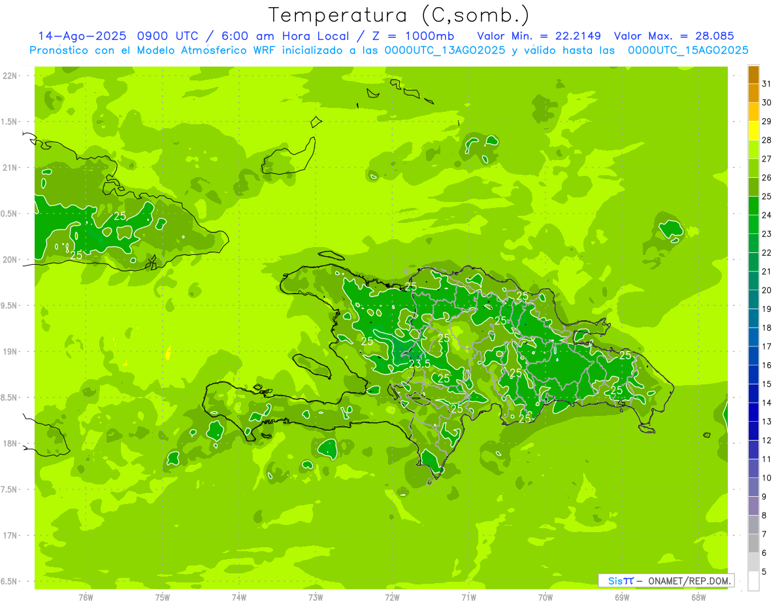Click the "22N" latitude axis label

click(9, 76)
